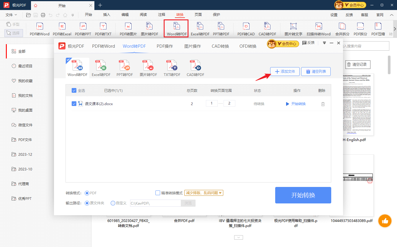Toggle the 全选 checkbox
This screenshot has height=247, width=397.
coord(74,90)
